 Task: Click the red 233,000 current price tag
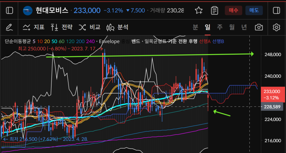pos(273,95)
